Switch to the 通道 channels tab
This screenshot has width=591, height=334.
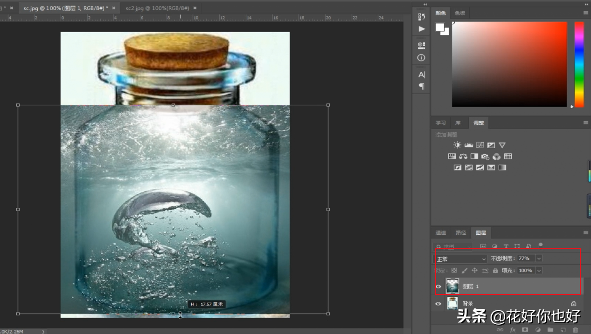tap(441, 232)
